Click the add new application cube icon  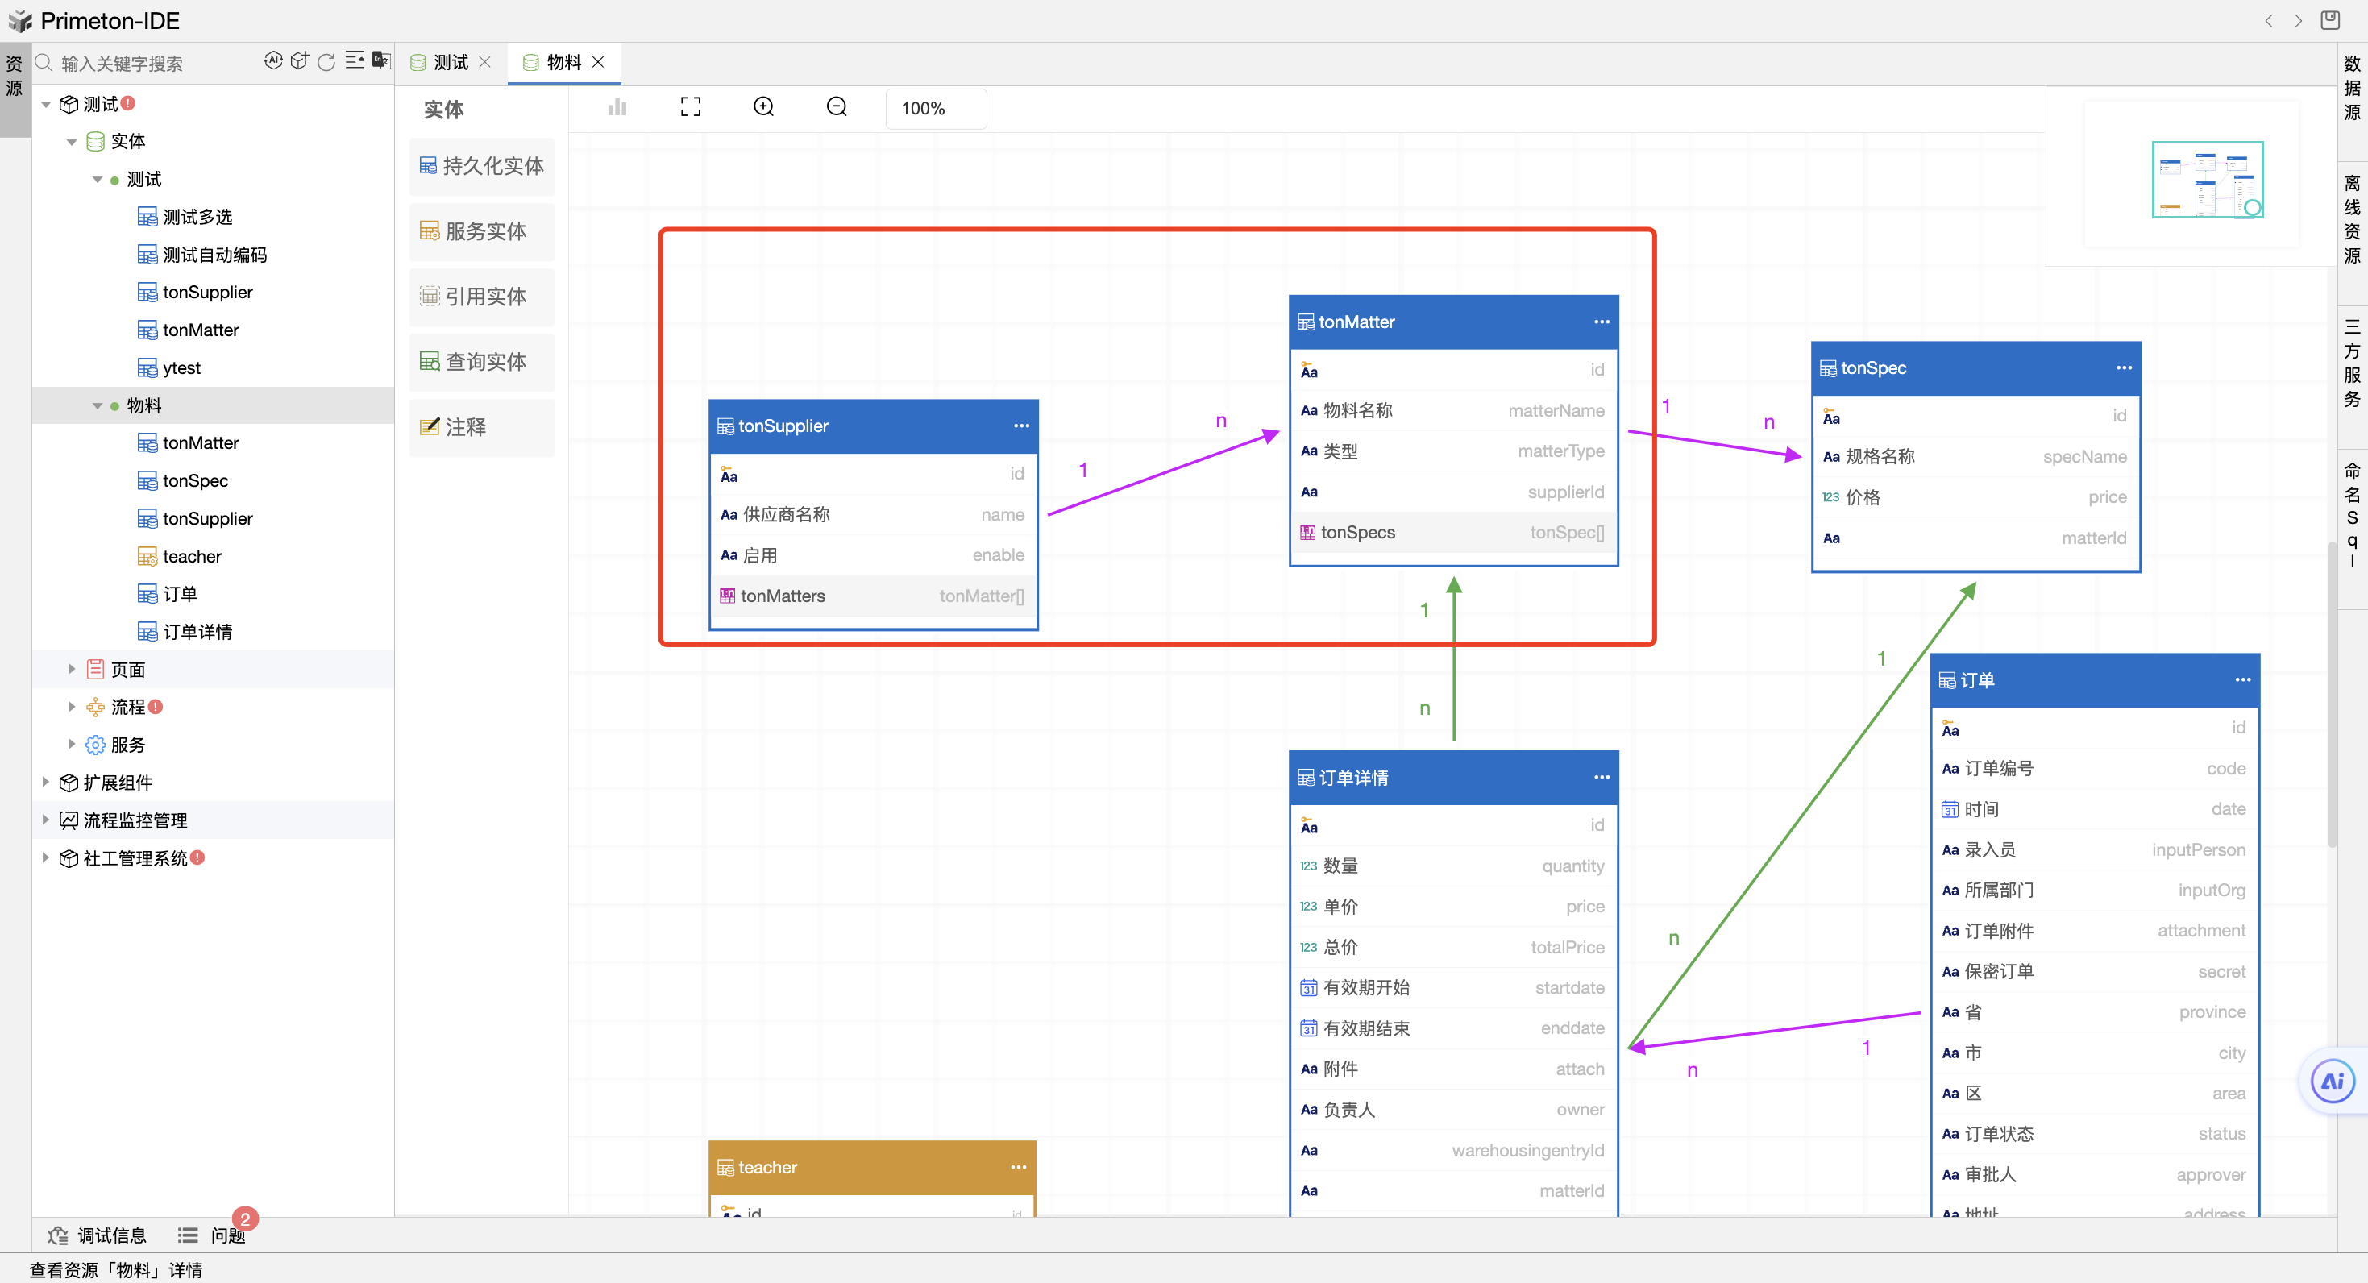tap(299, 60)
